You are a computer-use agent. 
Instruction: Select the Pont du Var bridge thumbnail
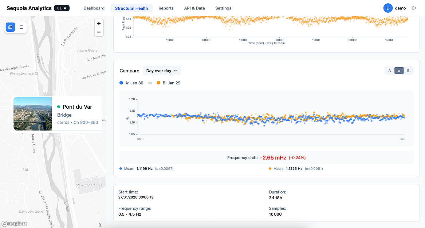tap(33, 113)
